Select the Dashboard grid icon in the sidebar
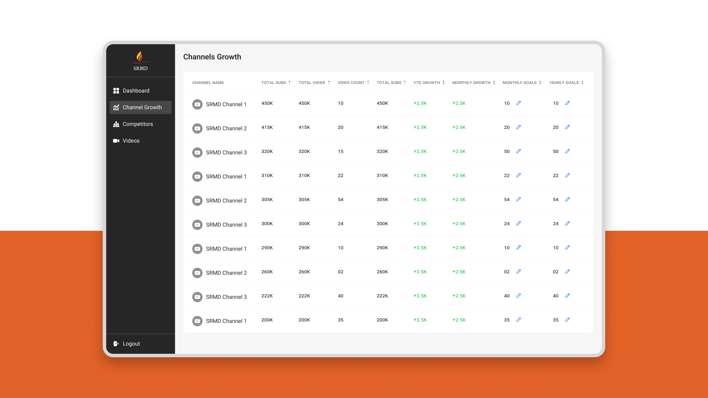The image size is (708, 398). click(116, 90)
